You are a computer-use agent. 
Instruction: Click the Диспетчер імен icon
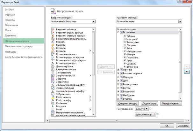[53, 66]
